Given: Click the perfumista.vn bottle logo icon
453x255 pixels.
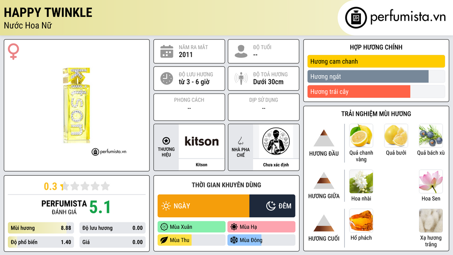Looking at the screenshot, I should 356,18.
